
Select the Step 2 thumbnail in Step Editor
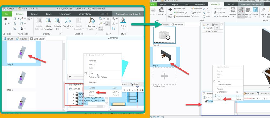tap(21, 52)
